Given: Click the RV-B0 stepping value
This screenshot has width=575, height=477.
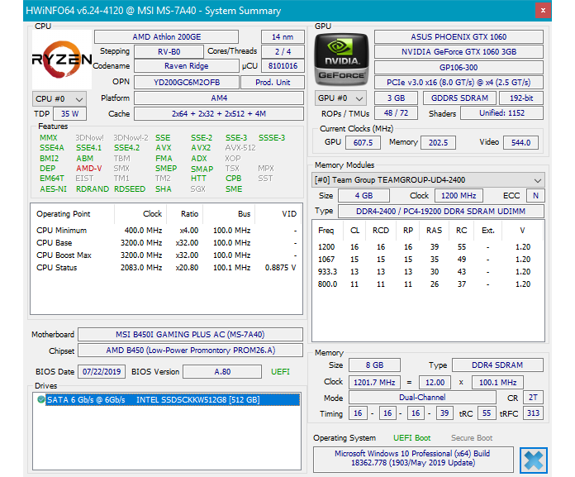Looking at the screenshot, I should pyautogui.click(x=169, y=52).
